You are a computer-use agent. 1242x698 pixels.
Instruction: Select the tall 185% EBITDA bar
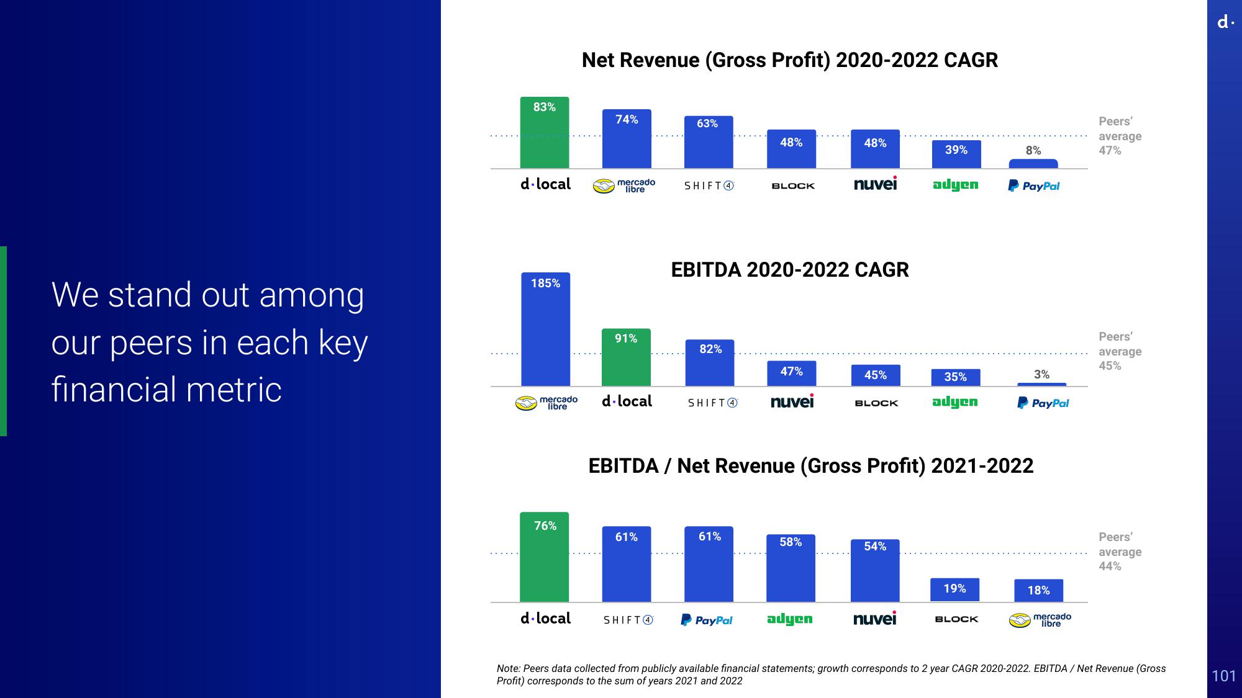coord(546,329)
